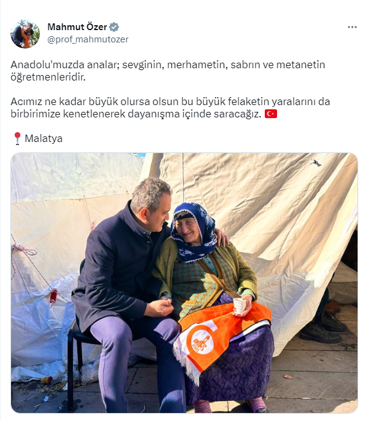The width and height of the screenshot is (368, 421).
Task: Click the woman's blue patterned headscarf
Action: [x=195, y=232]
